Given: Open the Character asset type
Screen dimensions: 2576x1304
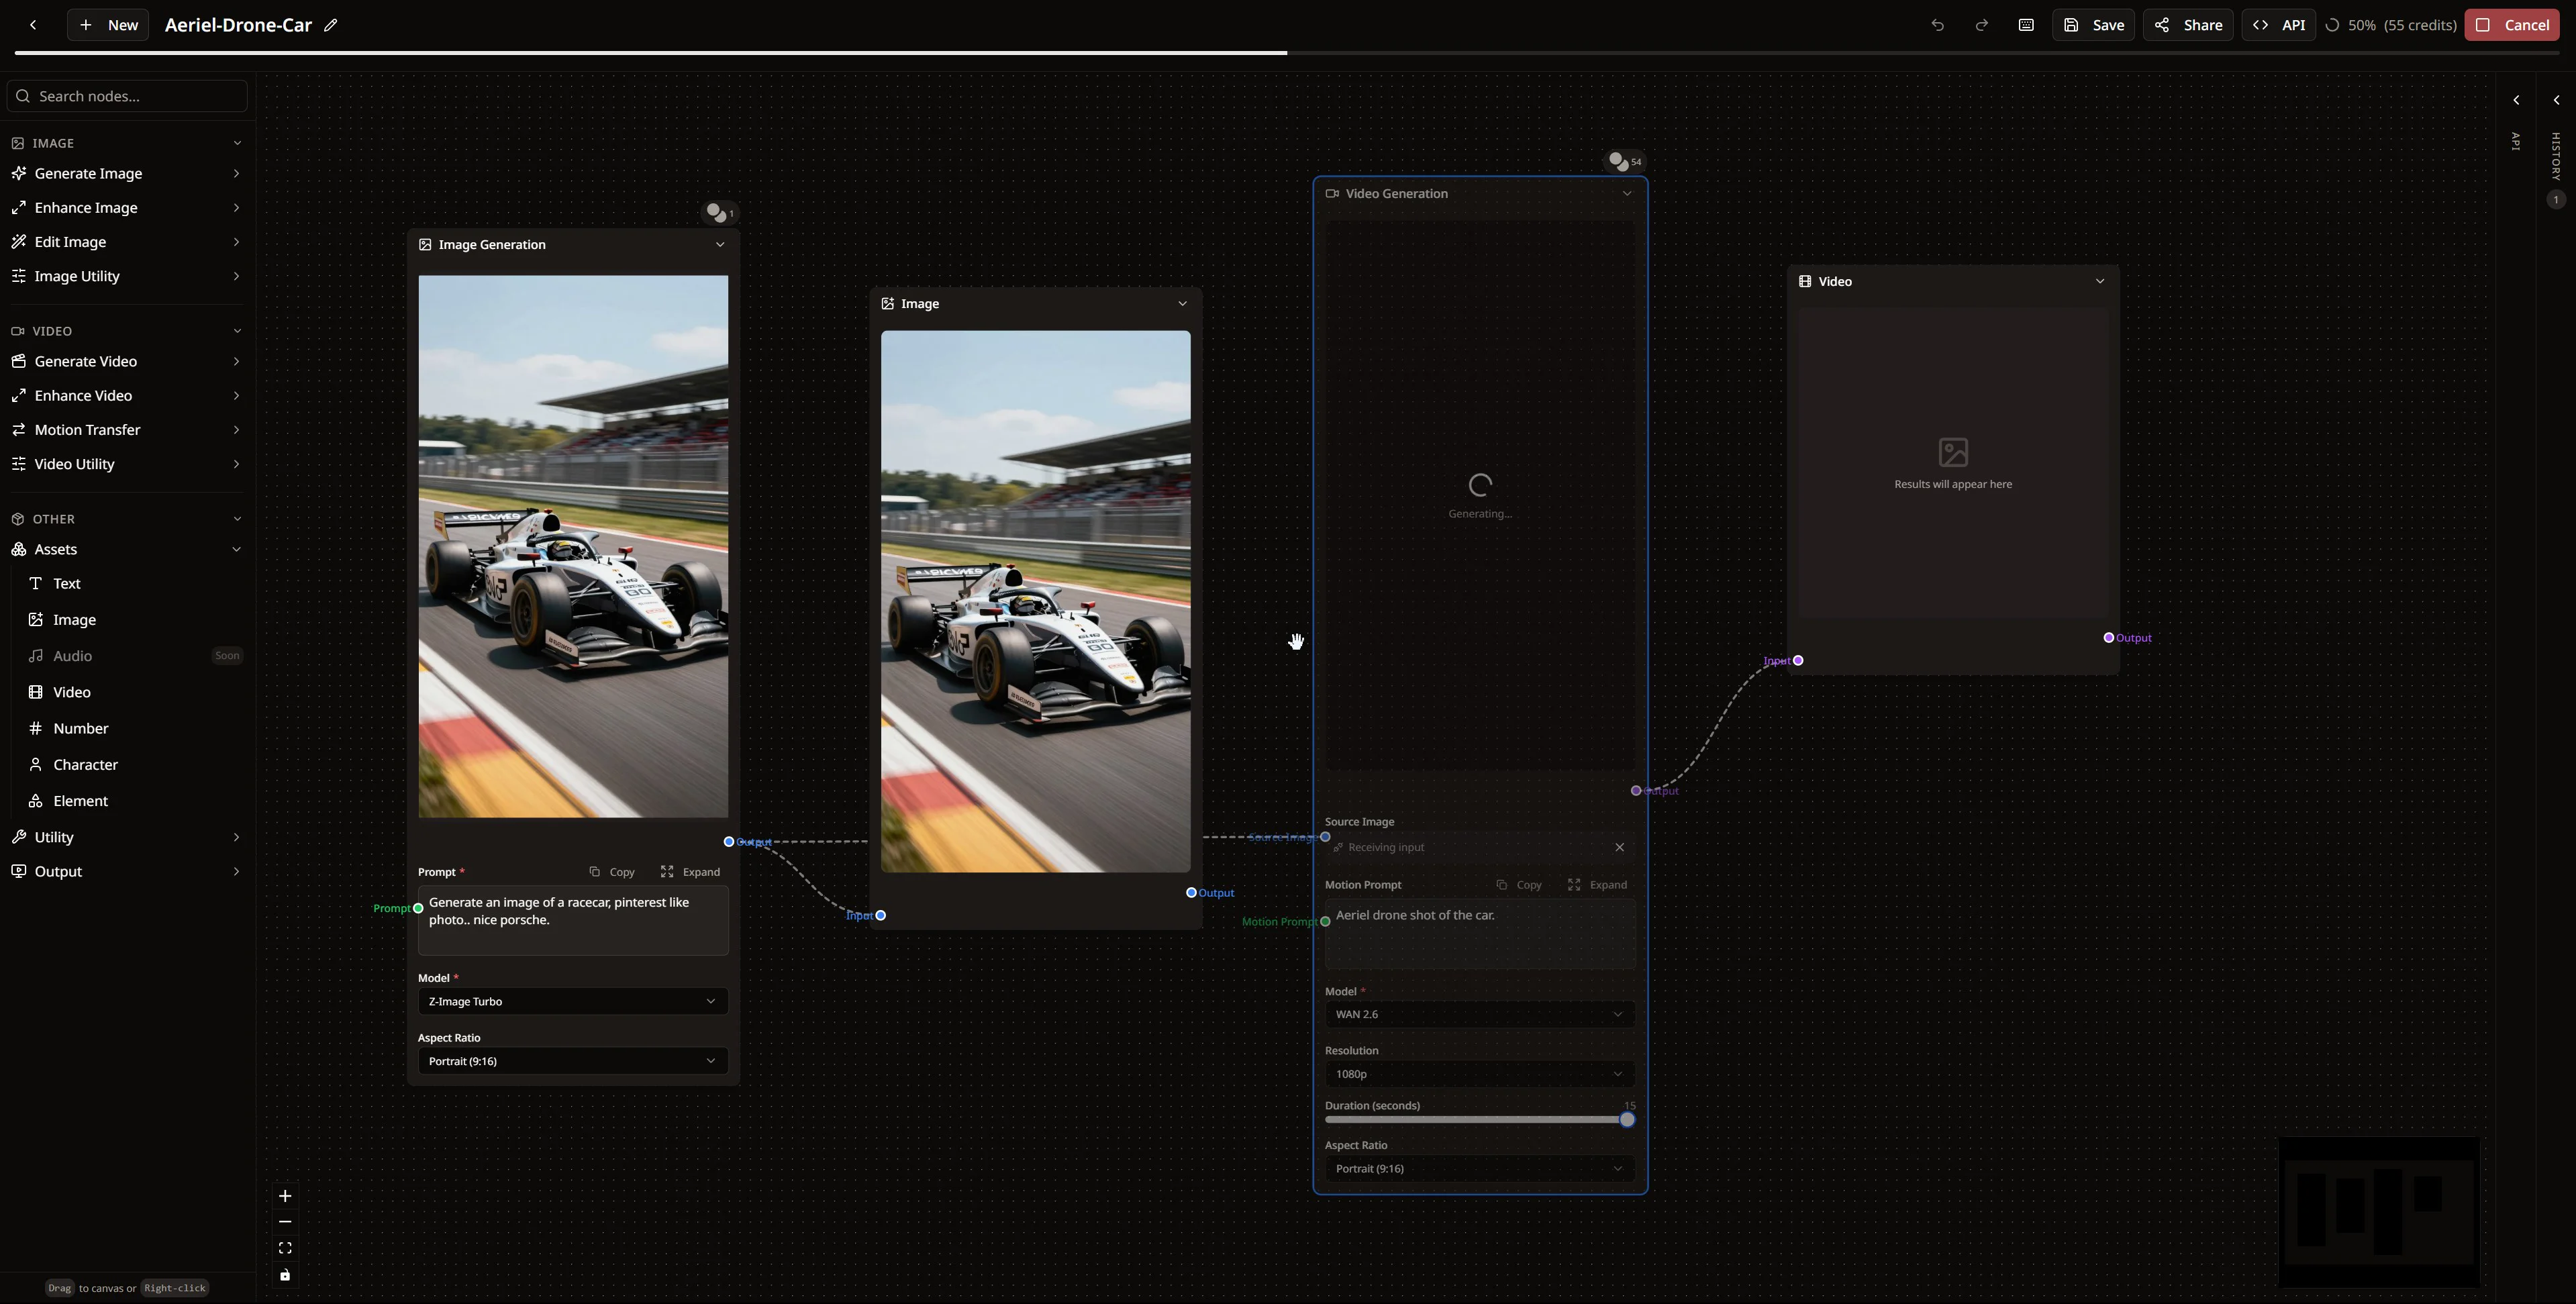Looking at the screenshot, I should click(x=84, y=764).
